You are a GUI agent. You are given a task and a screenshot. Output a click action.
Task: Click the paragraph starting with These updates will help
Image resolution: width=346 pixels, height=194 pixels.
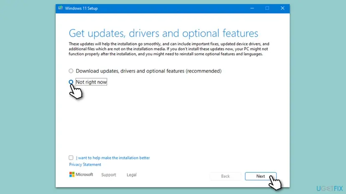pos(169,49)
